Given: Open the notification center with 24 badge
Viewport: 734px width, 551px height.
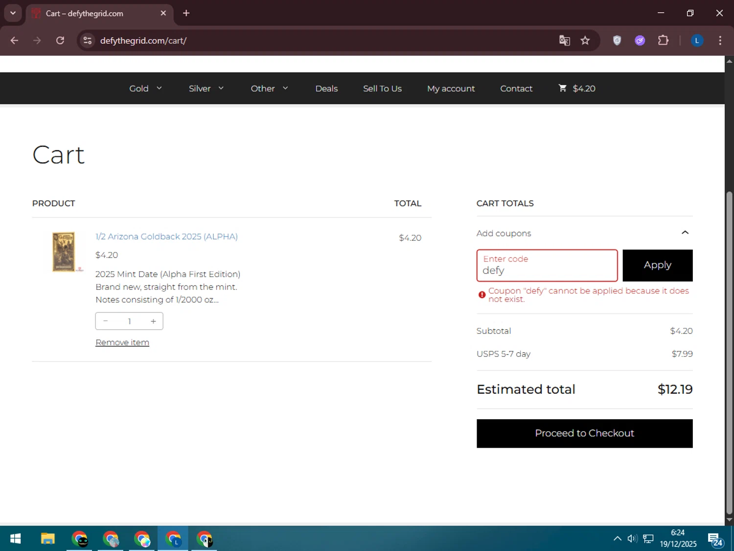Looking at the screenshot, I should point(715,539).
